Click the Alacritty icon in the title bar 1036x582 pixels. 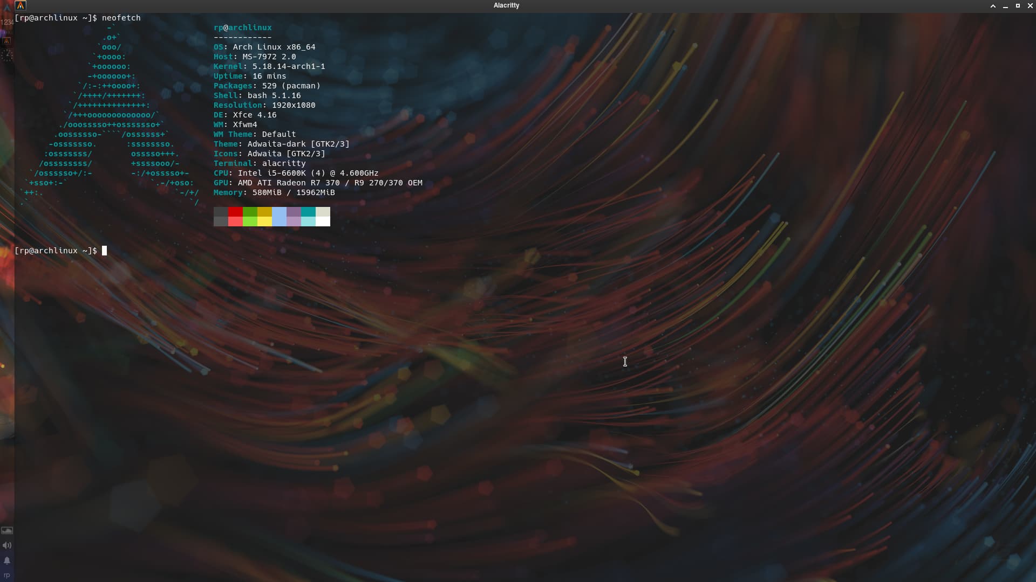(x=21, y=5)
